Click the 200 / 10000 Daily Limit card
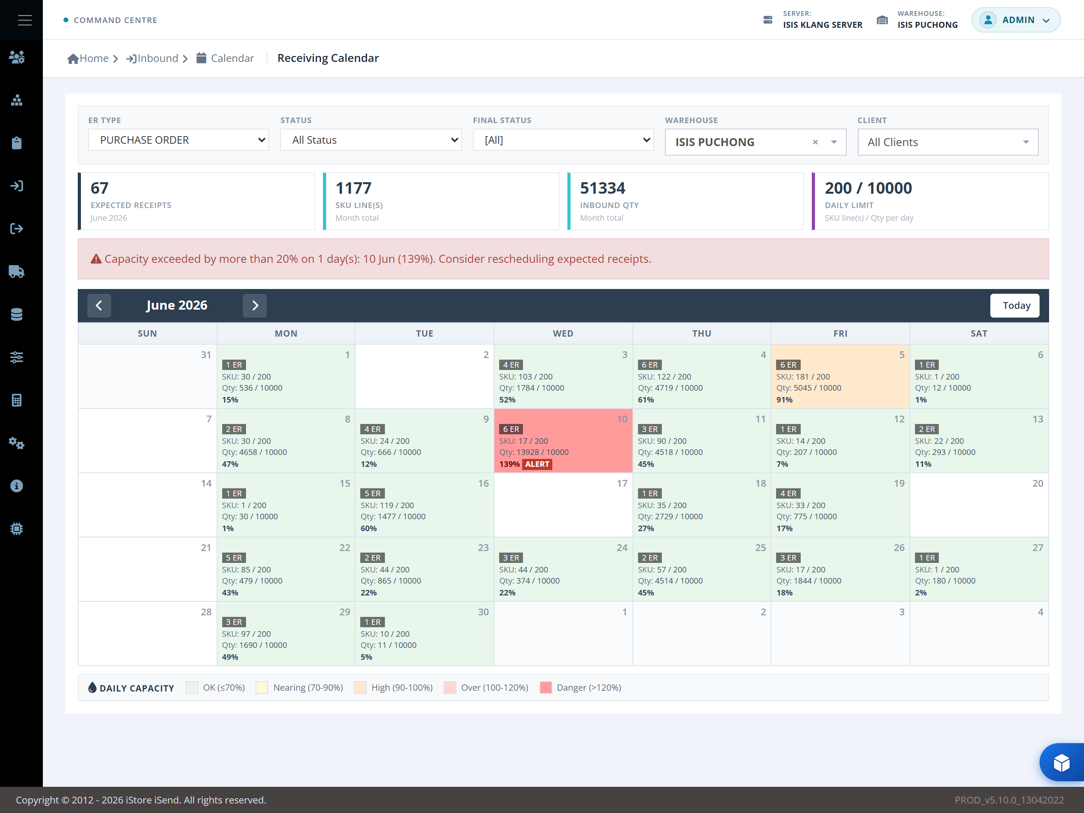The width and height of the screenshot is (1084, 813). (x=930, y=201)
